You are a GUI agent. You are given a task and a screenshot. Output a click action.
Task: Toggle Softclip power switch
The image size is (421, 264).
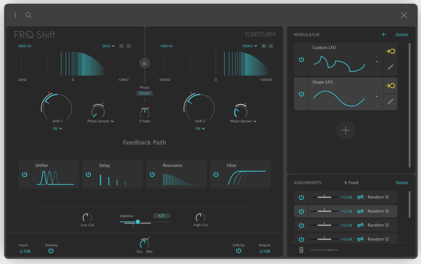click(239, 251)
